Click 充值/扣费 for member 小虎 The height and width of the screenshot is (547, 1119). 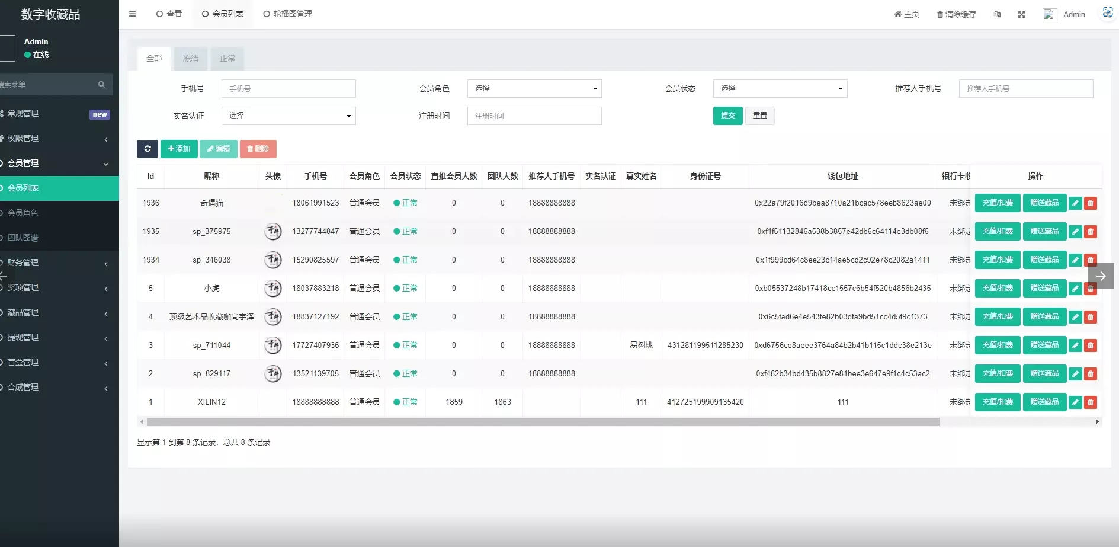pos(998,288)
